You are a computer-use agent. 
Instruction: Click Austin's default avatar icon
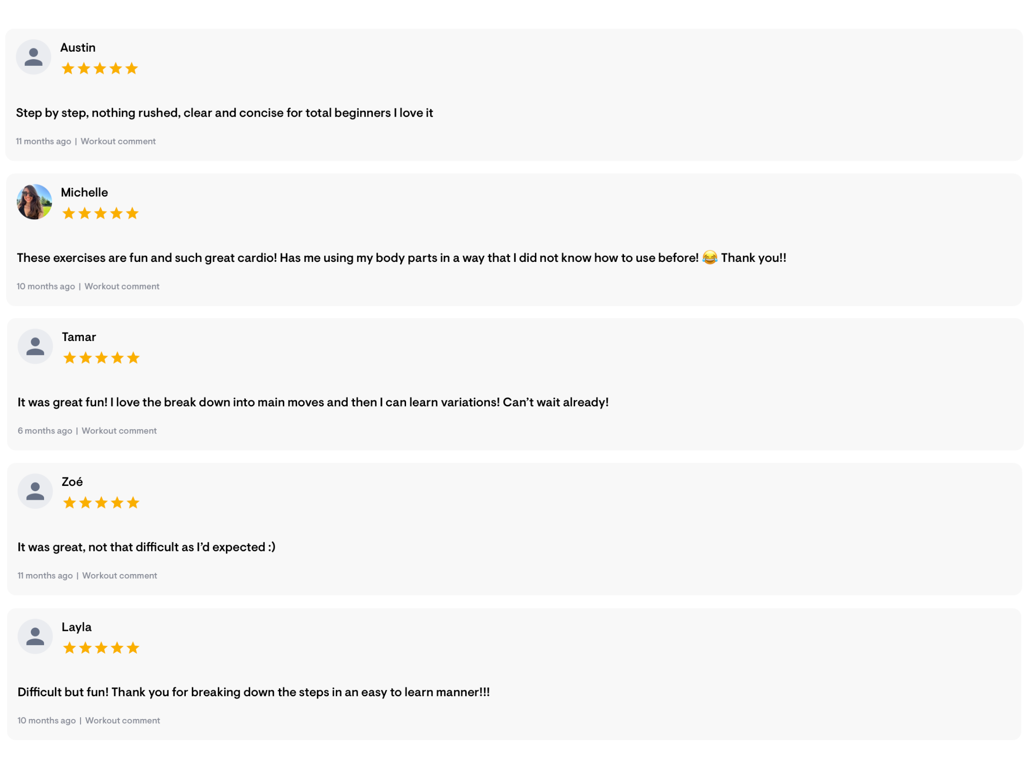point(34,57)
